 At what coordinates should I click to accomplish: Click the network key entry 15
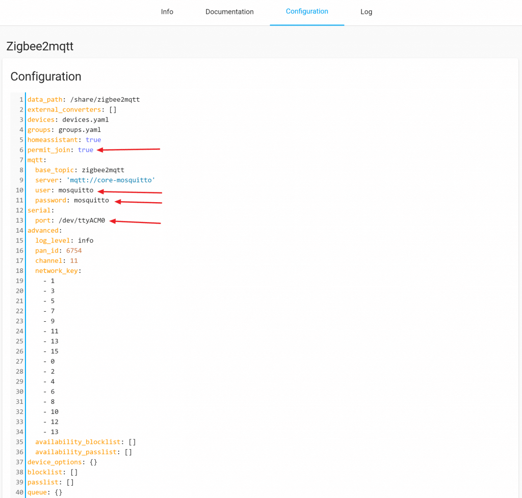[x=55, y=351]
